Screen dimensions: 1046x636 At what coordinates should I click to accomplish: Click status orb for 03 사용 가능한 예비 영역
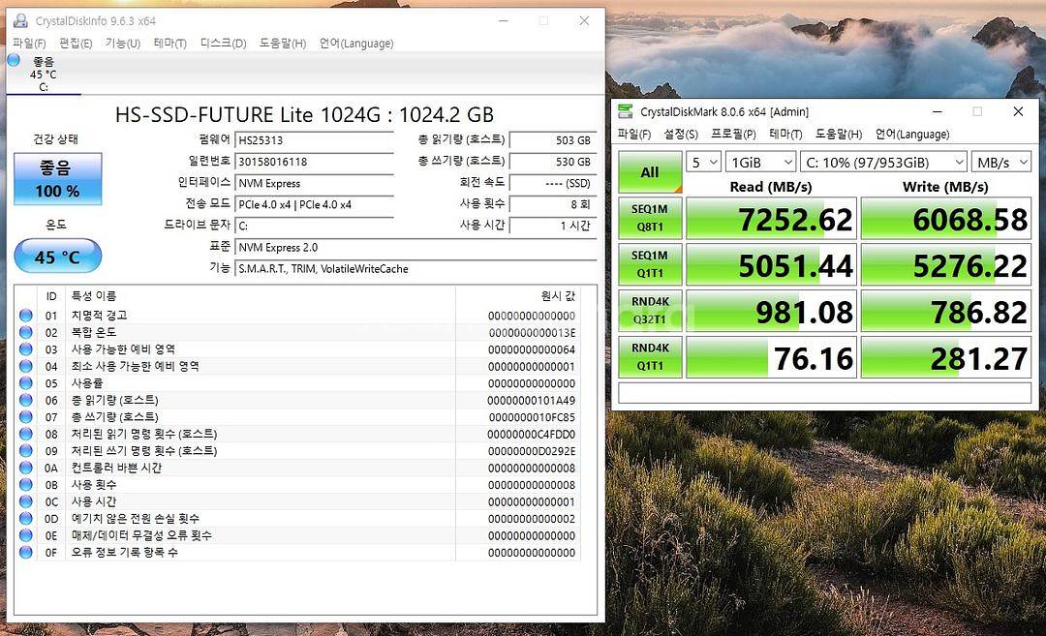point(26,349)
